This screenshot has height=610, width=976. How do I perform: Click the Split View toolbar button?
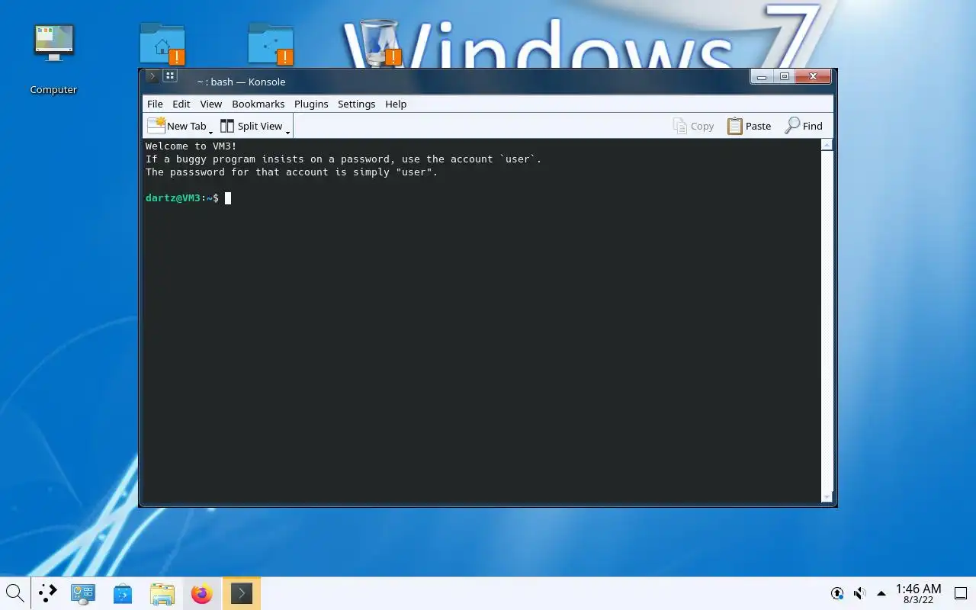[x=251, y=126]
